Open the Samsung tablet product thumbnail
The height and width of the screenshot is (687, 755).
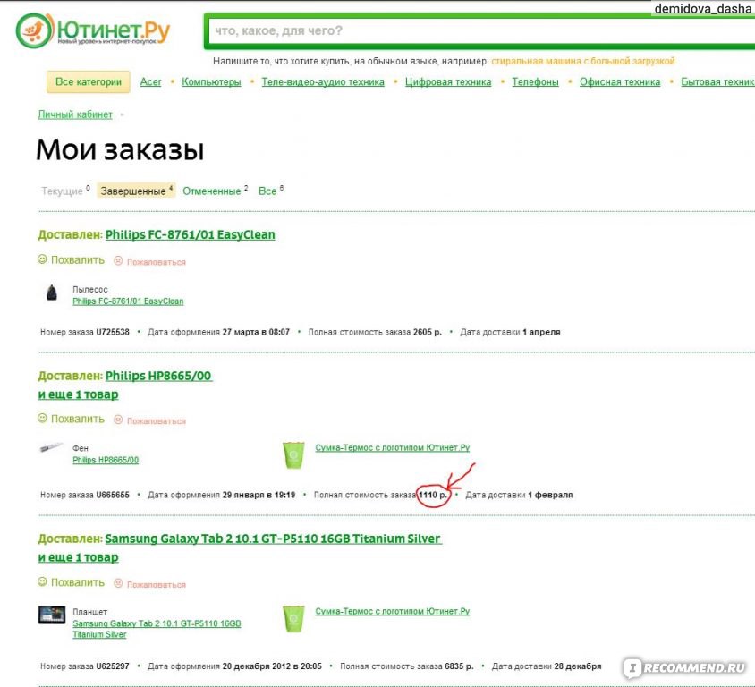pos(52,615)
